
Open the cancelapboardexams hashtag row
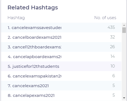click(61, 57)
